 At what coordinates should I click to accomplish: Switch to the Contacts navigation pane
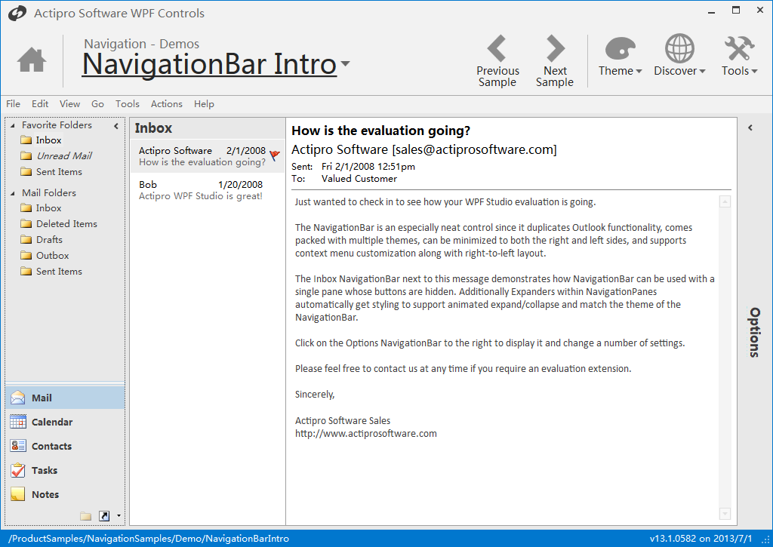[x=51, y=446]
